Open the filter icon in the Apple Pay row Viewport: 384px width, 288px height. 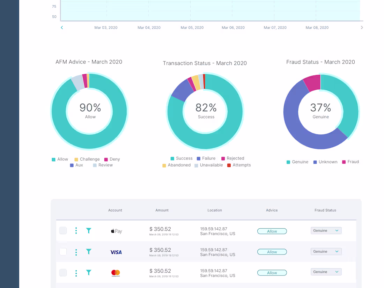[89, 231]
